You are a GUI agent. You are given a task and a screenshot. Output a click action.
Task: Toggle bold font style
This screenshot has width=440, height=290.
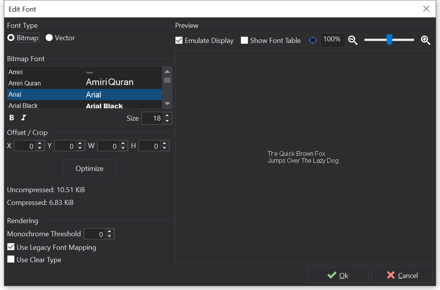(12, 118)
